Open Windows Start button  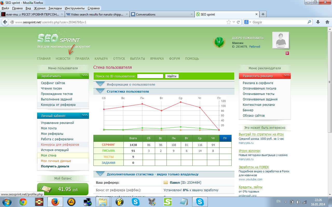coord(6,202)
